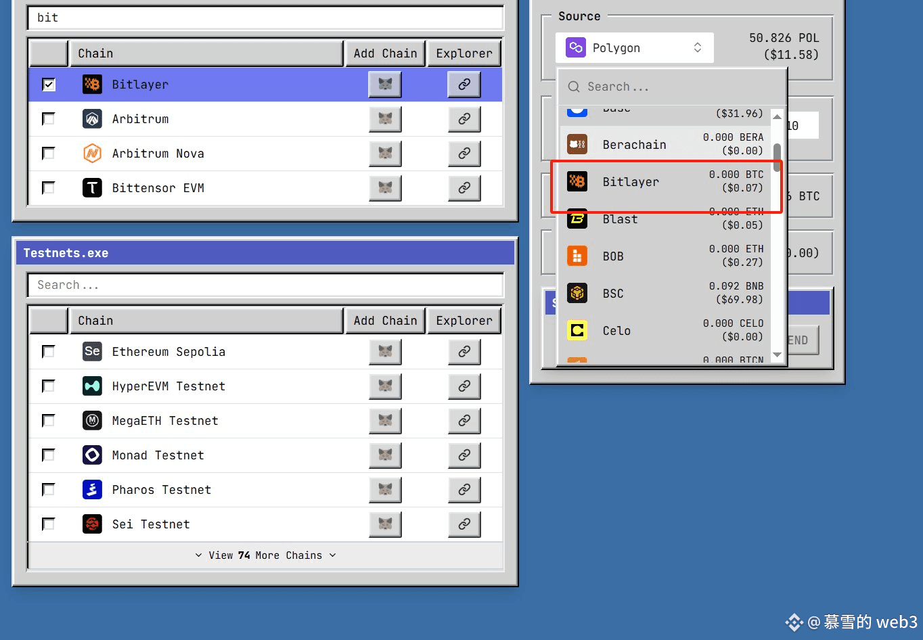Uncheck the Bitlayer checkbox
The image size is (923, 640).
tap(49, 85)
